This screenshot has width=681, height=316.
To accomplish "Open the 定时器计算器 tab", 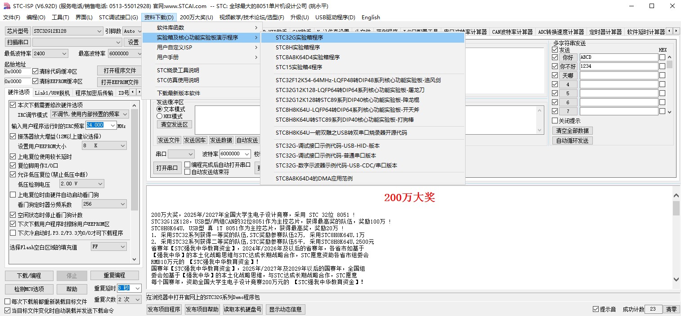I will tap(605, 32).
